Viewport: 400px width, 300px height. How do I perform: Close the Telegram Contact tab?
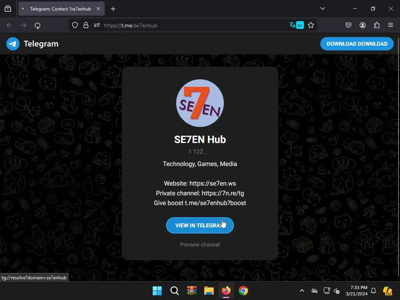pos(98,9)
